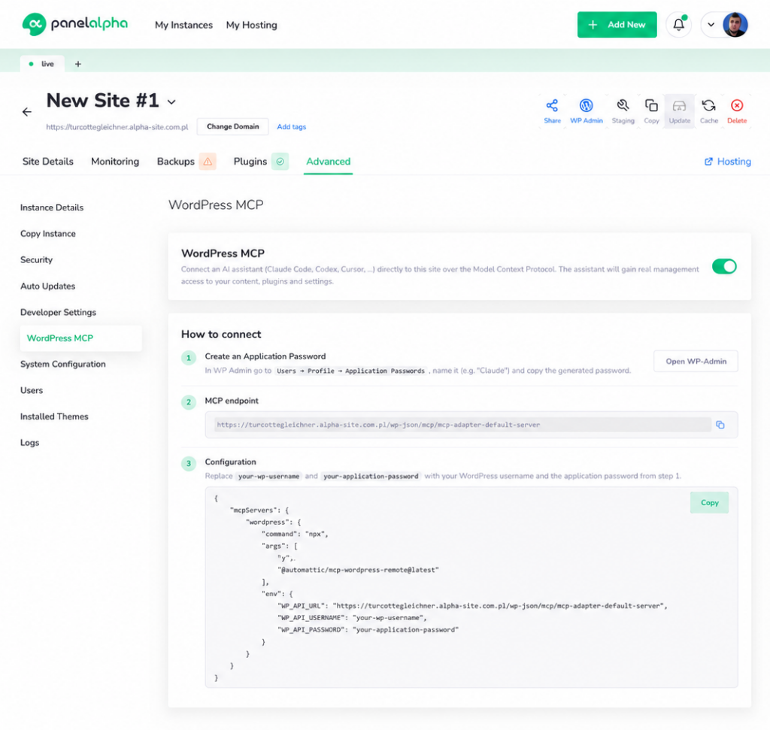
Task: Click 'Users → Profile → Application Passwords' code text
Action: 350,371
